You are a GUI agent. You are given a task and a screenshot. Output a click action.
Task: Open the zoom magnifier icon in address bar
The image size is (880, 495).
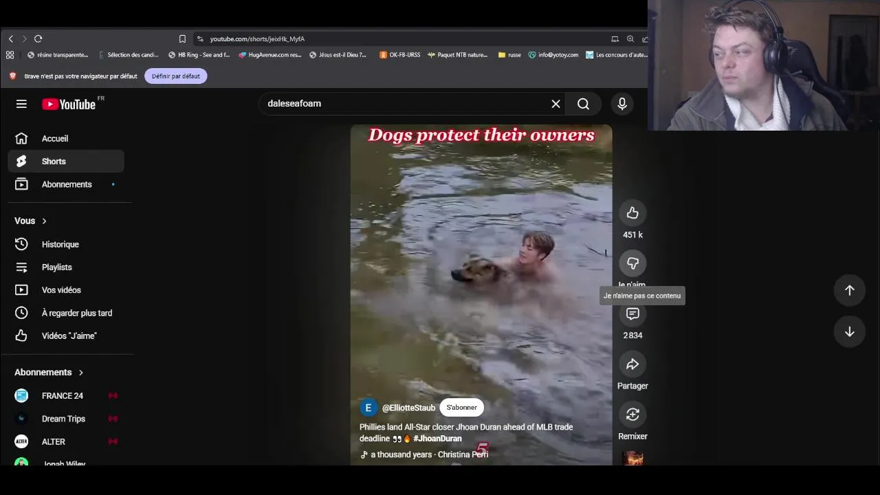click(x=630, y=39)
